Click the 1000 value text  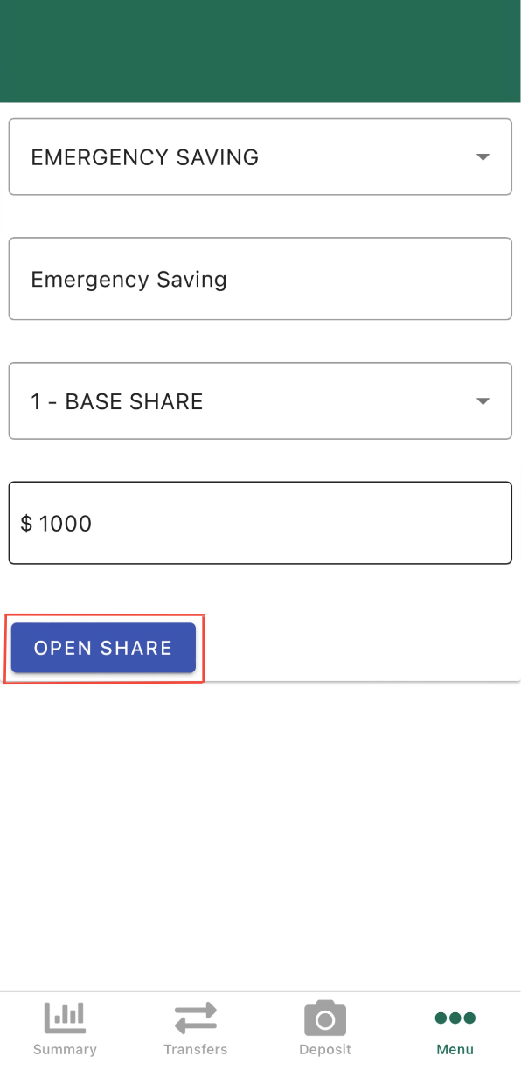(66, 523)
